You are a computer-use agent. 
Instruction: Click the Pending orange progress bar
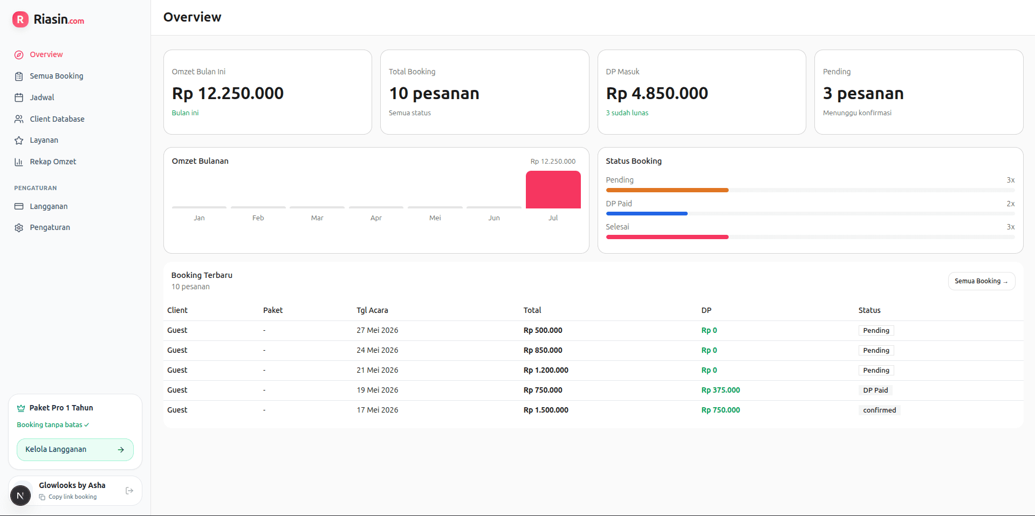667,190
